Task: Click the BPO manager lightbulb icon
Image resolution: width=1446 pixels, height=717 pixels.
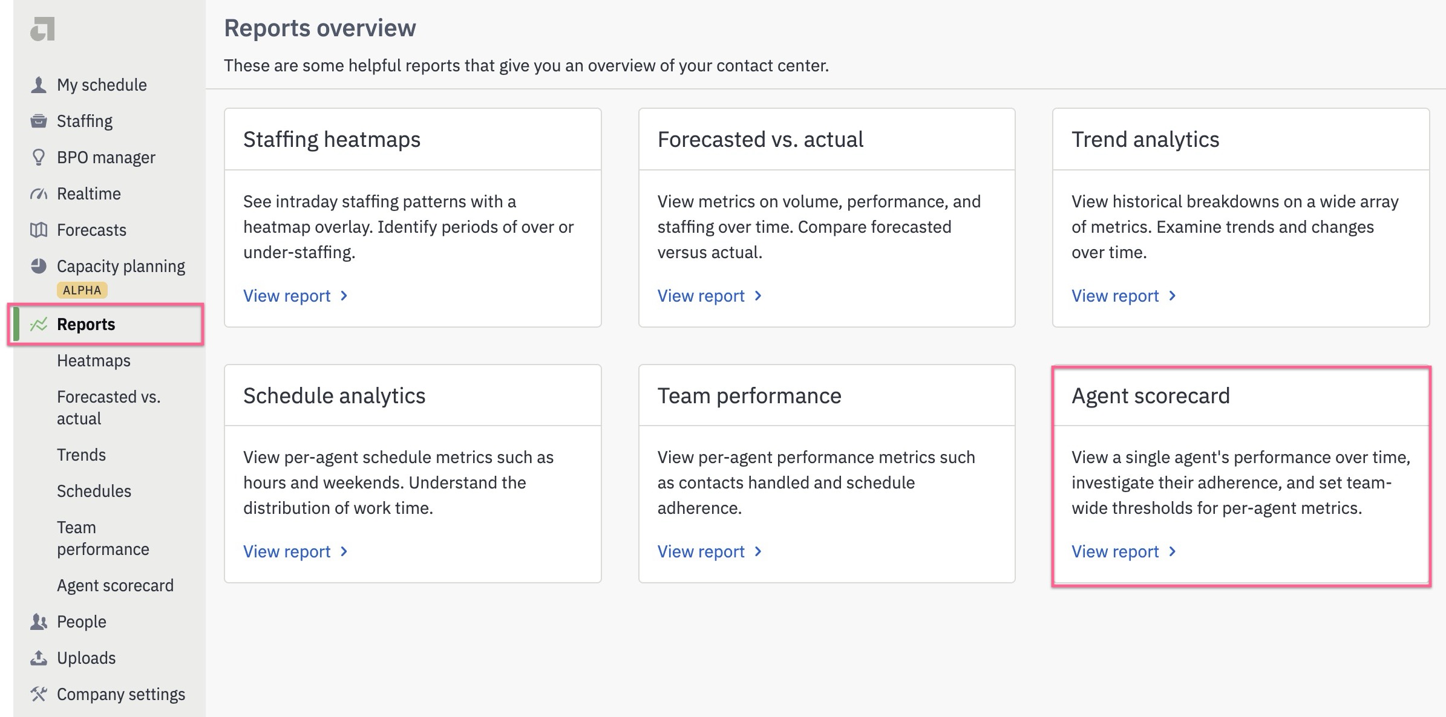Action: coord(39,157)
